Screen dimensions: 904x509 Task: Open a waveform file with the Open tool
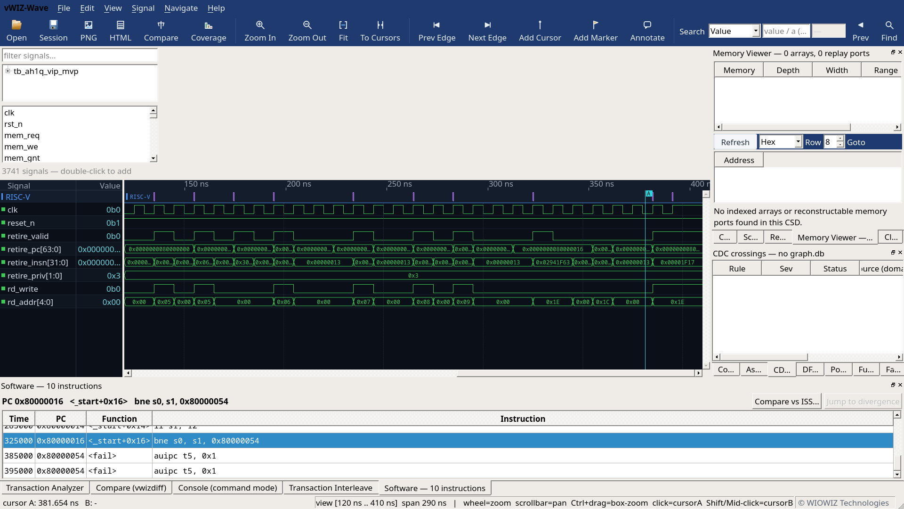tap(16, 31)
